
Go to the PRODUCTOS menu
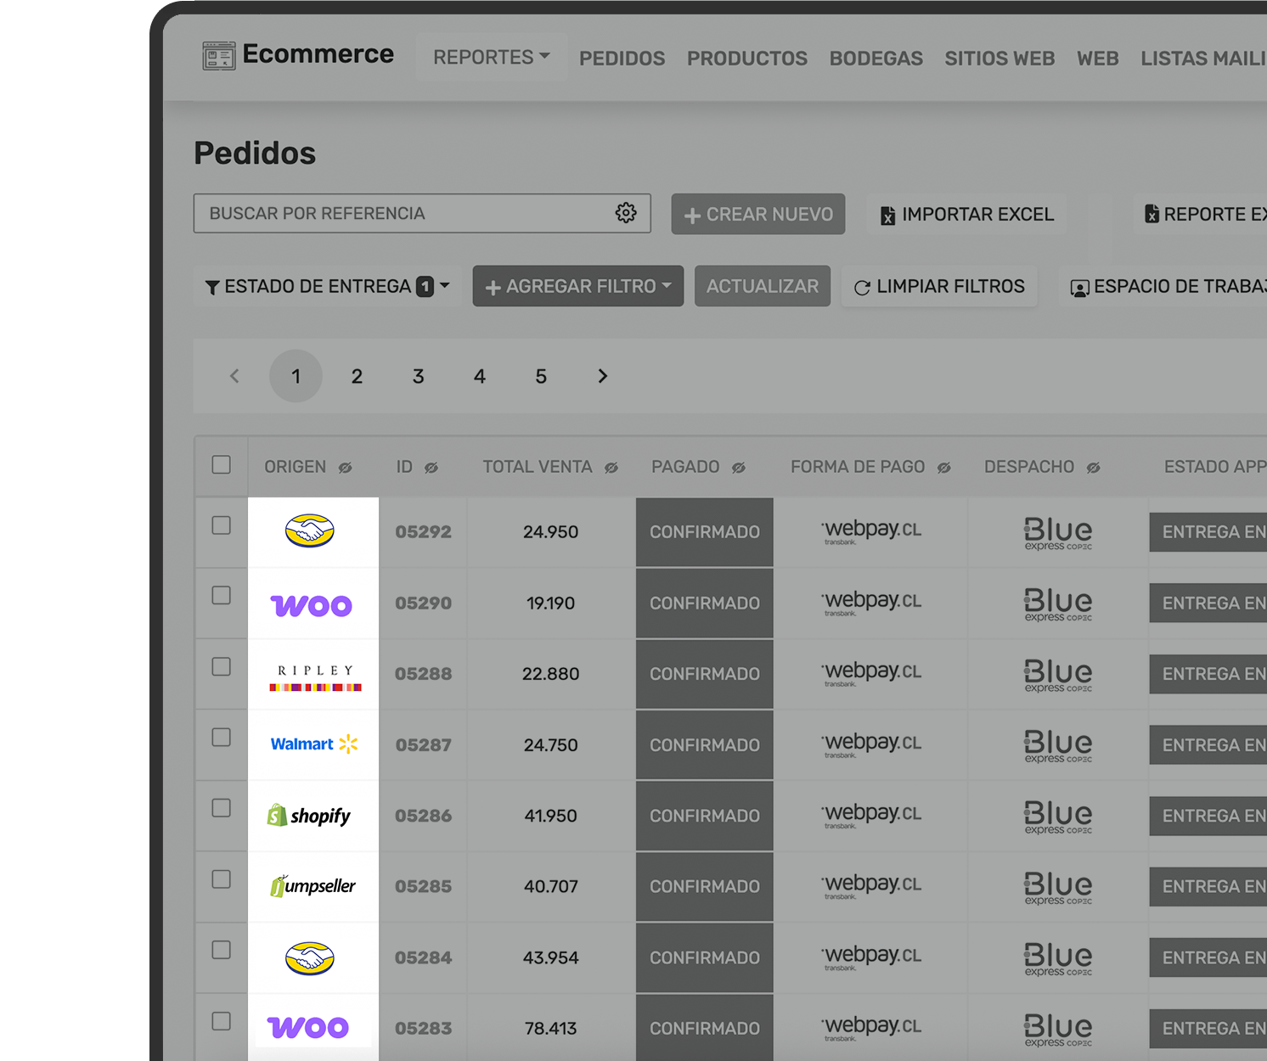[746, 59]
